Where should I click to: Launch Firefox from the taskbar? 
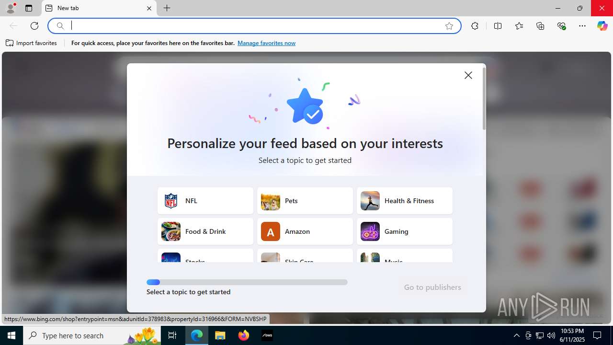point(244,335)
